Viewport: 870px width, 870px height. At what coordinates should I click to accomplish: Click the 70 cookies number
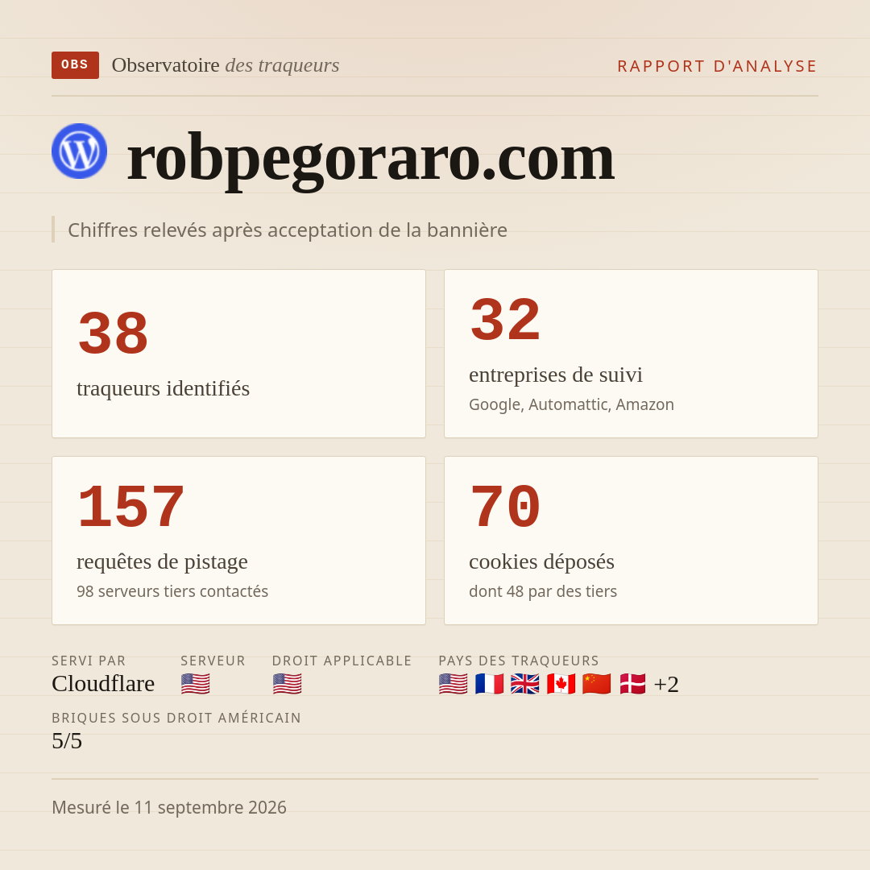coord(505,507)
